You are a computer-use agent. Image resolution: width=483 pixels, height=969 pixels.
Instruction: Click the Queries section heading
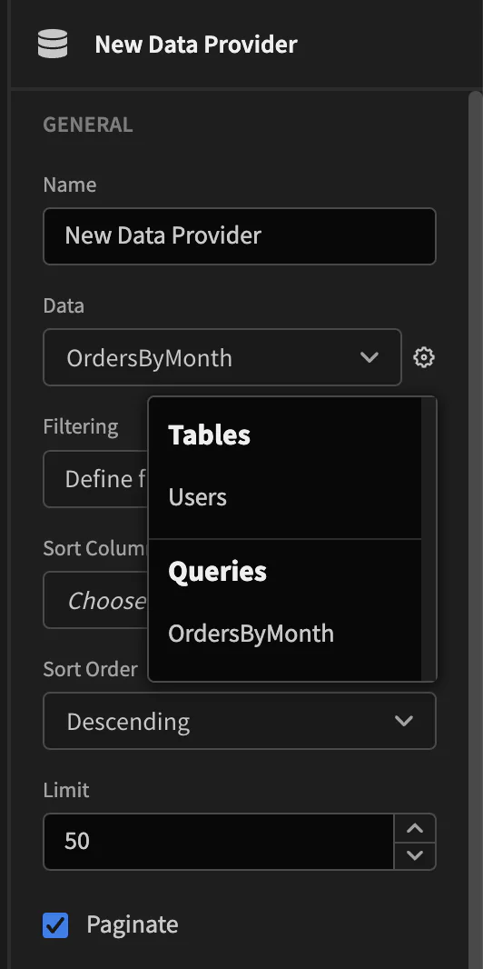pyautogui.click(x=217, y=572)
